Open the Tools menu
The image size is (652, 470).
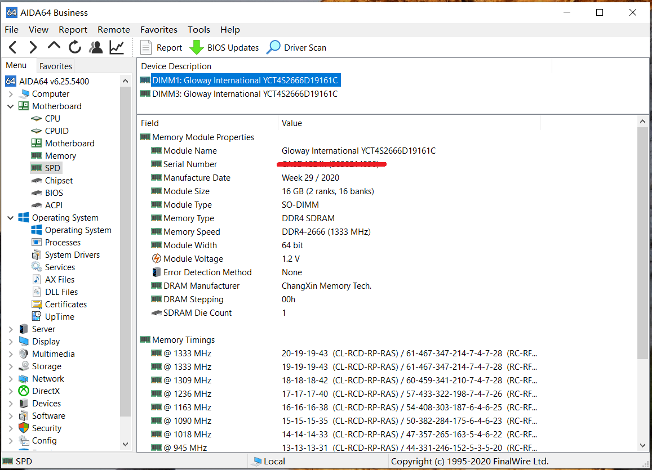tap(198, 29)
